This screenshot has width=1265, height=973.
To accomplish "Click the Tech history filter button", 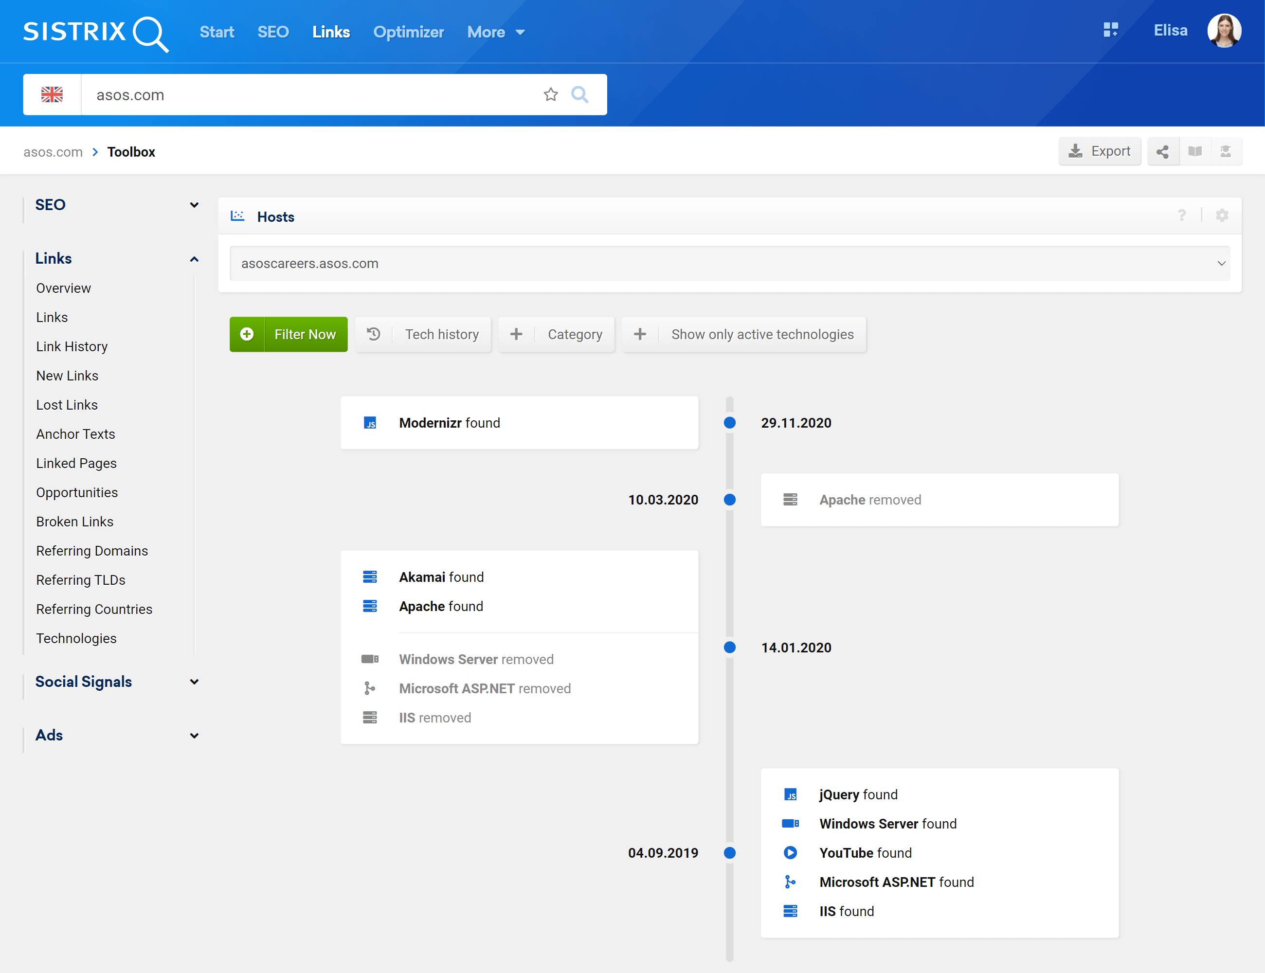I will pyautogui.click(x=423, y=334).
